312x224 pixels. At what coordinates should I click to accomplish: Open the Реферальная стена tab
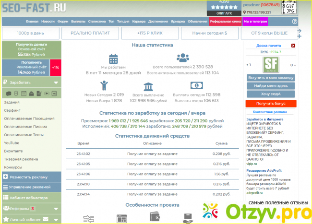point(225,22)
